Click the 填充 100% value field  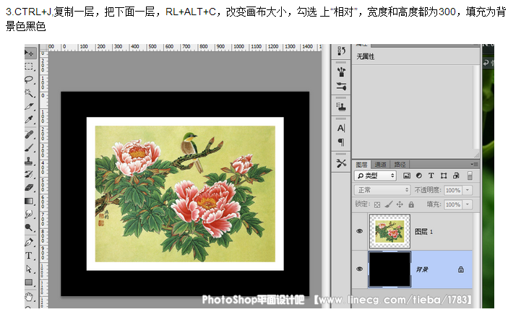click(x=453, y=204)
